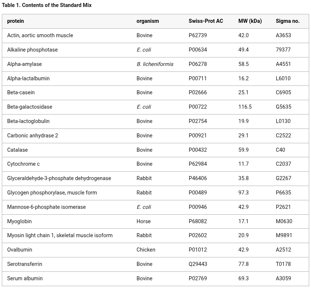
Task: Select the Alkaline phosphotase protein cell
Action: pyautogui.click(x=32, y=50)
